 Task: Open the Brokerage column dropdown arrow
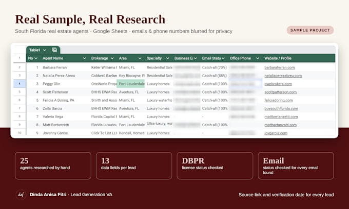coord(112,58)
